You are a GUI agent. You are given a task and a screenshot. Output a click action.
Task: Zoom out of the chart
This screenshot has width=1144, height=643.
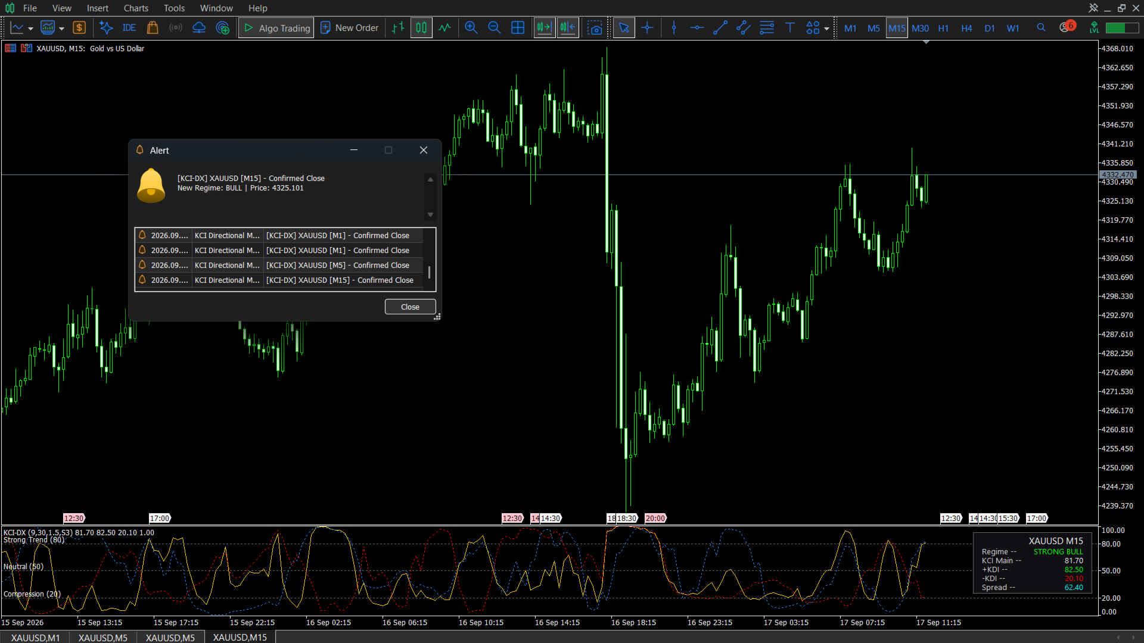494,28
